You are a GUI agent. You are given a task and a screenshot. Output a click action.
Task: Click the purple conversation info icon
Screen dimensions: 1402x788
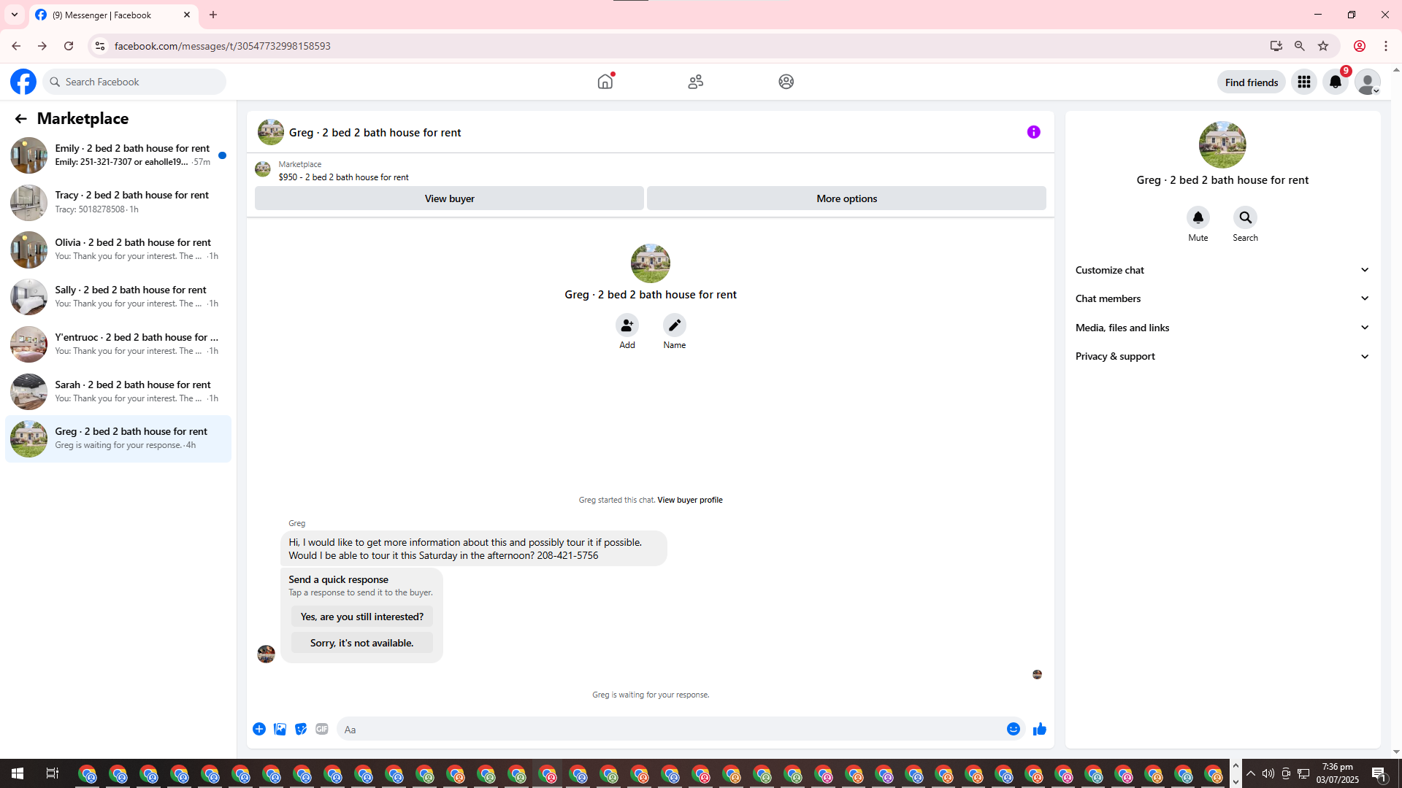[1033, 132]
